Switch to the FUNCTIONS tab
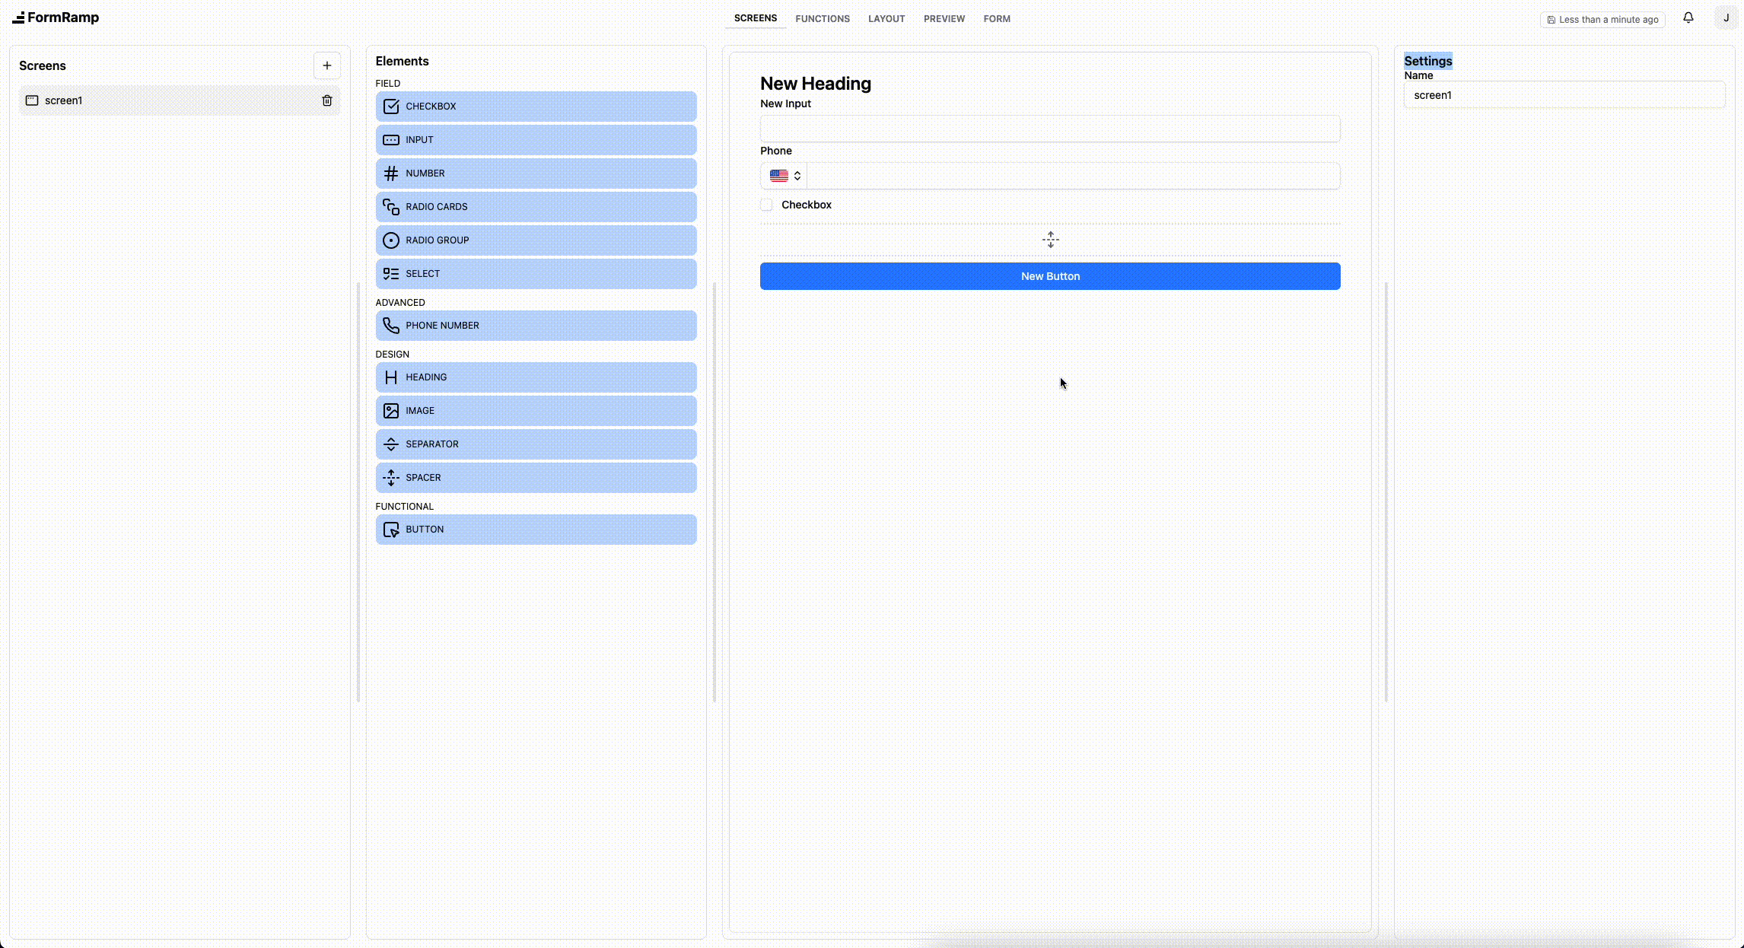1744x948 pixels. [823, 18]
